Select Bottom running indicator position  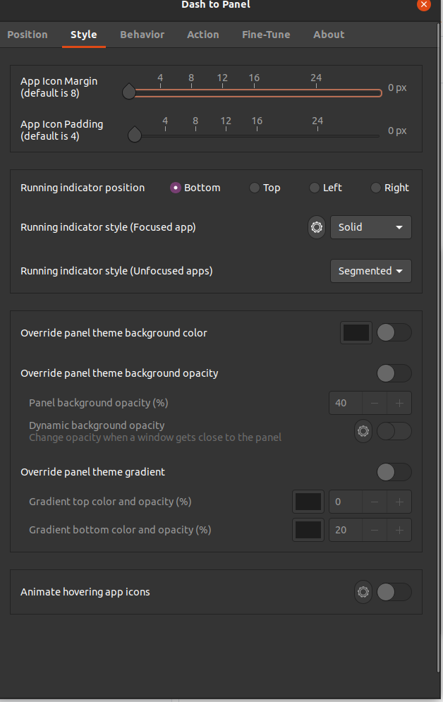(195, 188)
